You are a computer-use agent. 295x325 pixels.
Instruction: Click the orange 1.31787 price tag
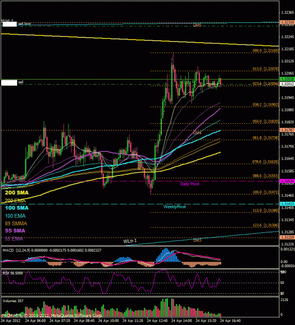pos(287,130)
